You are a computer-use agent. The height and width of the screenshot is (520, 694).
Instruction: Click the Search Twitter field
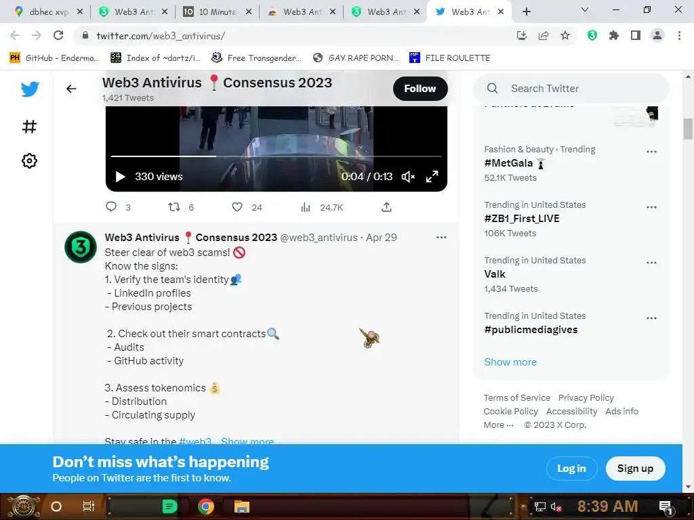coord(571,89)
